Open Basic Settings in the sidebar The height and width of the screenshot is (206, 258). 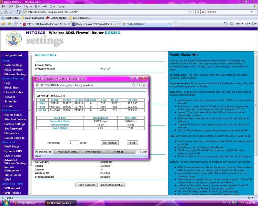point(13,65)
